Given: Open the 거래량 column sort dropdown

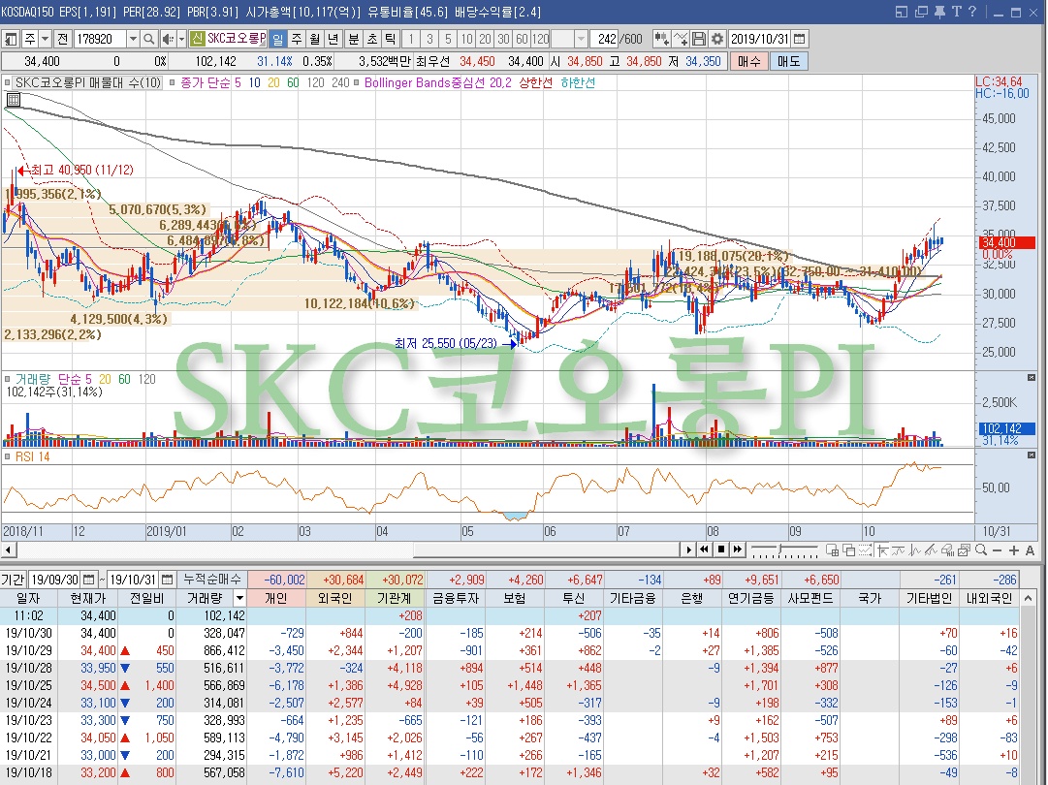Looking at the screenshot, I should pyautogui.click(x=239, y=598).
